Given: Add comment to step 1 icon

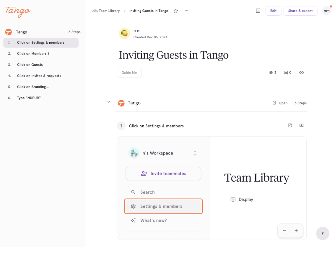Looking at the screenshot, I should click(x=301, y=125).
